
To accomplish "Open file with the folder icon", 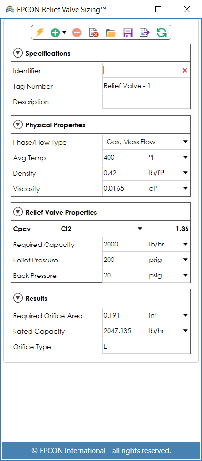I will (x=110, y=32).
